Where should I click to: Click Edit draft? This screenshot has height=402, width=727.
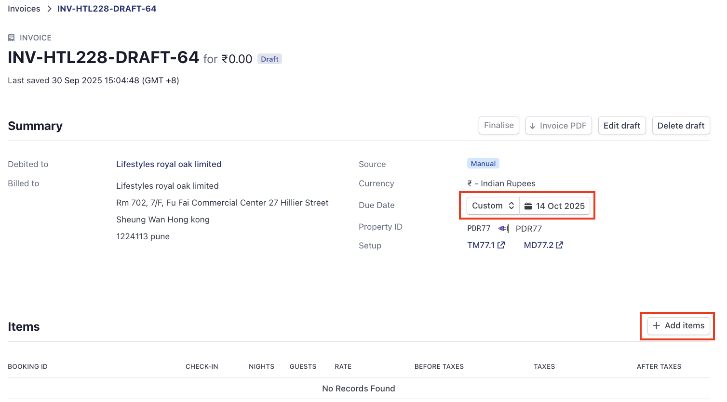click(621, 126)
